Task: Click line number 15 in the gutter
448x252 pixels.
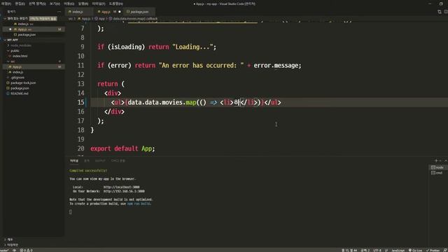Action: point(81,102)
